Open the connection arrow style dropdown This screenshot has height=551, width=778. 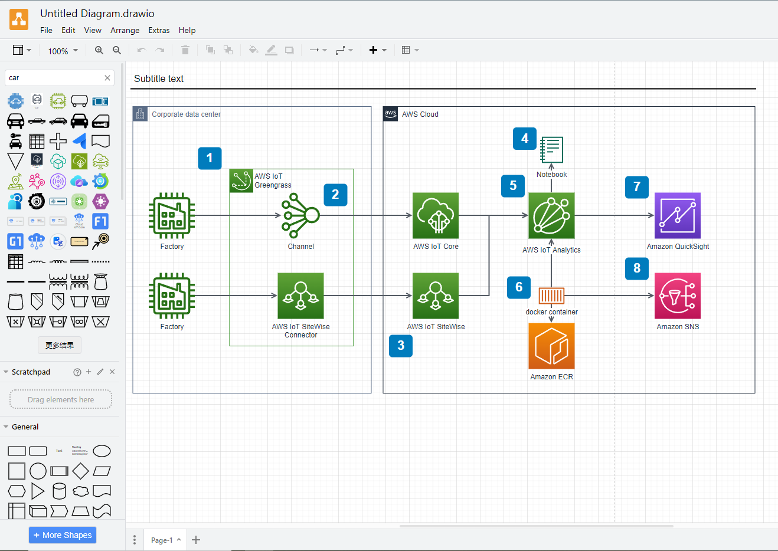[318, 50]
